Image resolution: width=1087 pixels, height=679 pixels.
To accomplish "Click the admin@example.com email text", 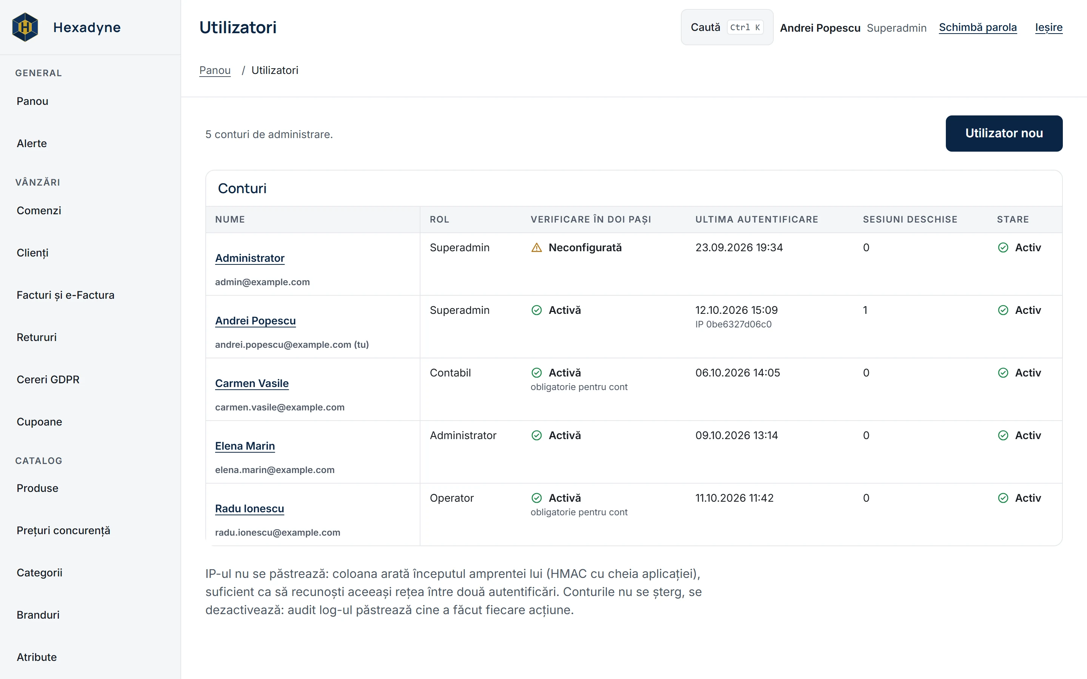I will [262, 282].
